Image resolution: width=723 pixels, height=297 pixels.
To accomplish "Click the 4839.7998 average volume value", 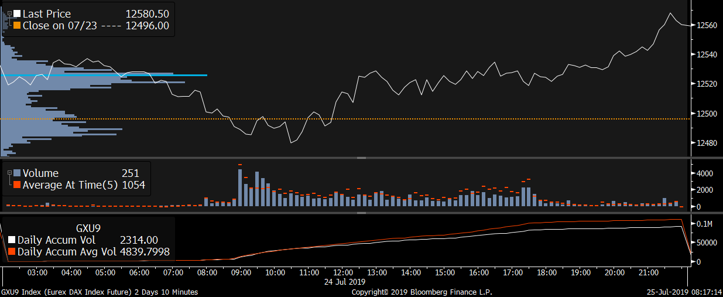I will 145,252.
